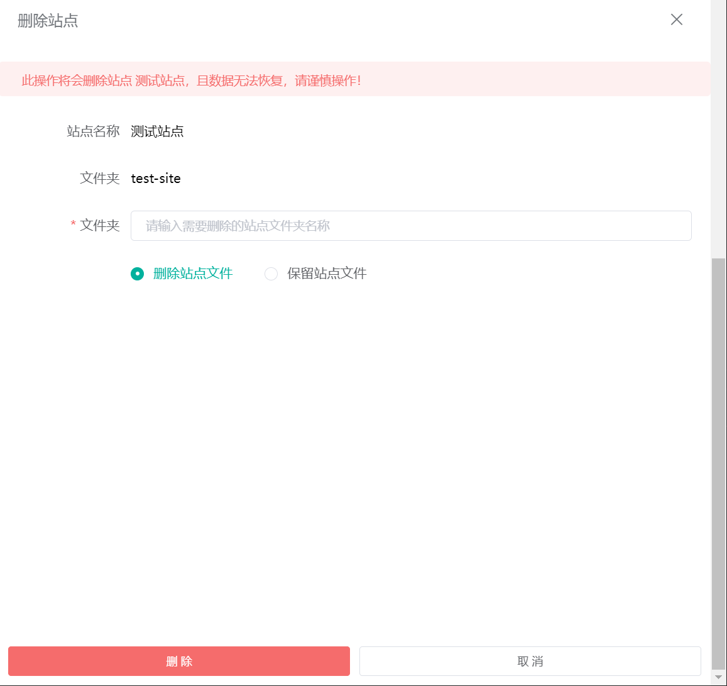727x686 pixels.
Task: Click the 站点名称 field label
Action: [93, 131]
